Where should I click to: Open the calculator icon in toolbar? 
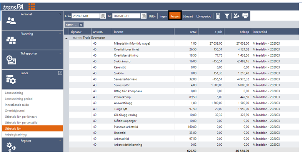[218, 16]
